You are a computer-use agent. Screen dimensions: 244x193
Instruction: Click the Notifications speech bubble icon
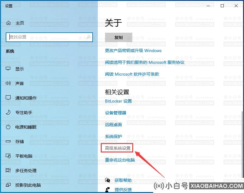pos(8,98)
